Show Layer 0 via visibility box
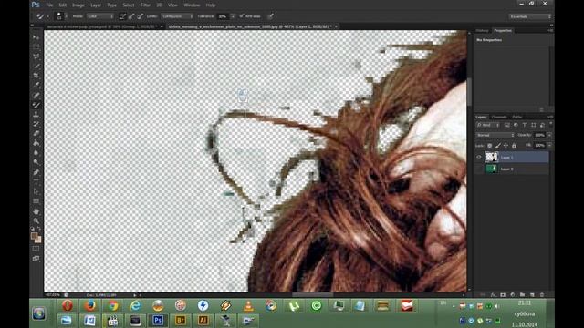Image resolution: width=584 pixels, height=328 pixels. pyautogui.click(x=479, y=169)
